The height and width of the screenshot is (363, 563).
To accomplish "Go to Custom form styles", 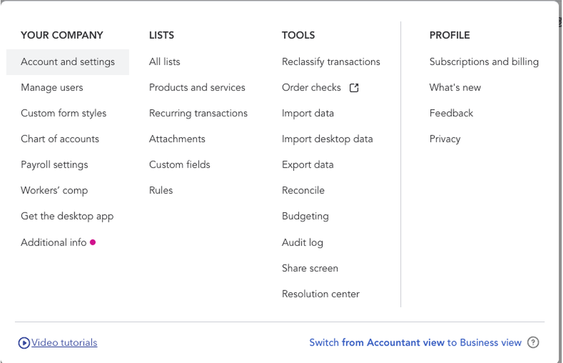I will [64, 113].
